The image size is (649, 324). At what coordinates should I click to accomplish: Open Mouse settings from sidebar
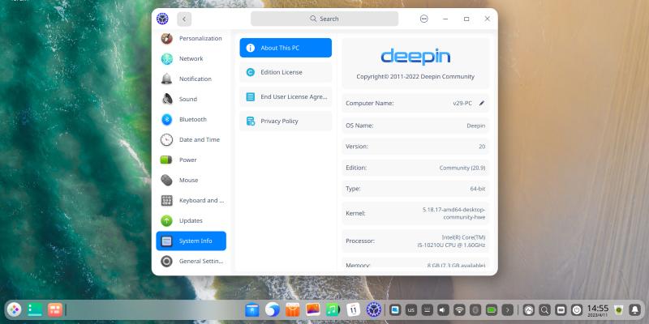pos(191,180)
